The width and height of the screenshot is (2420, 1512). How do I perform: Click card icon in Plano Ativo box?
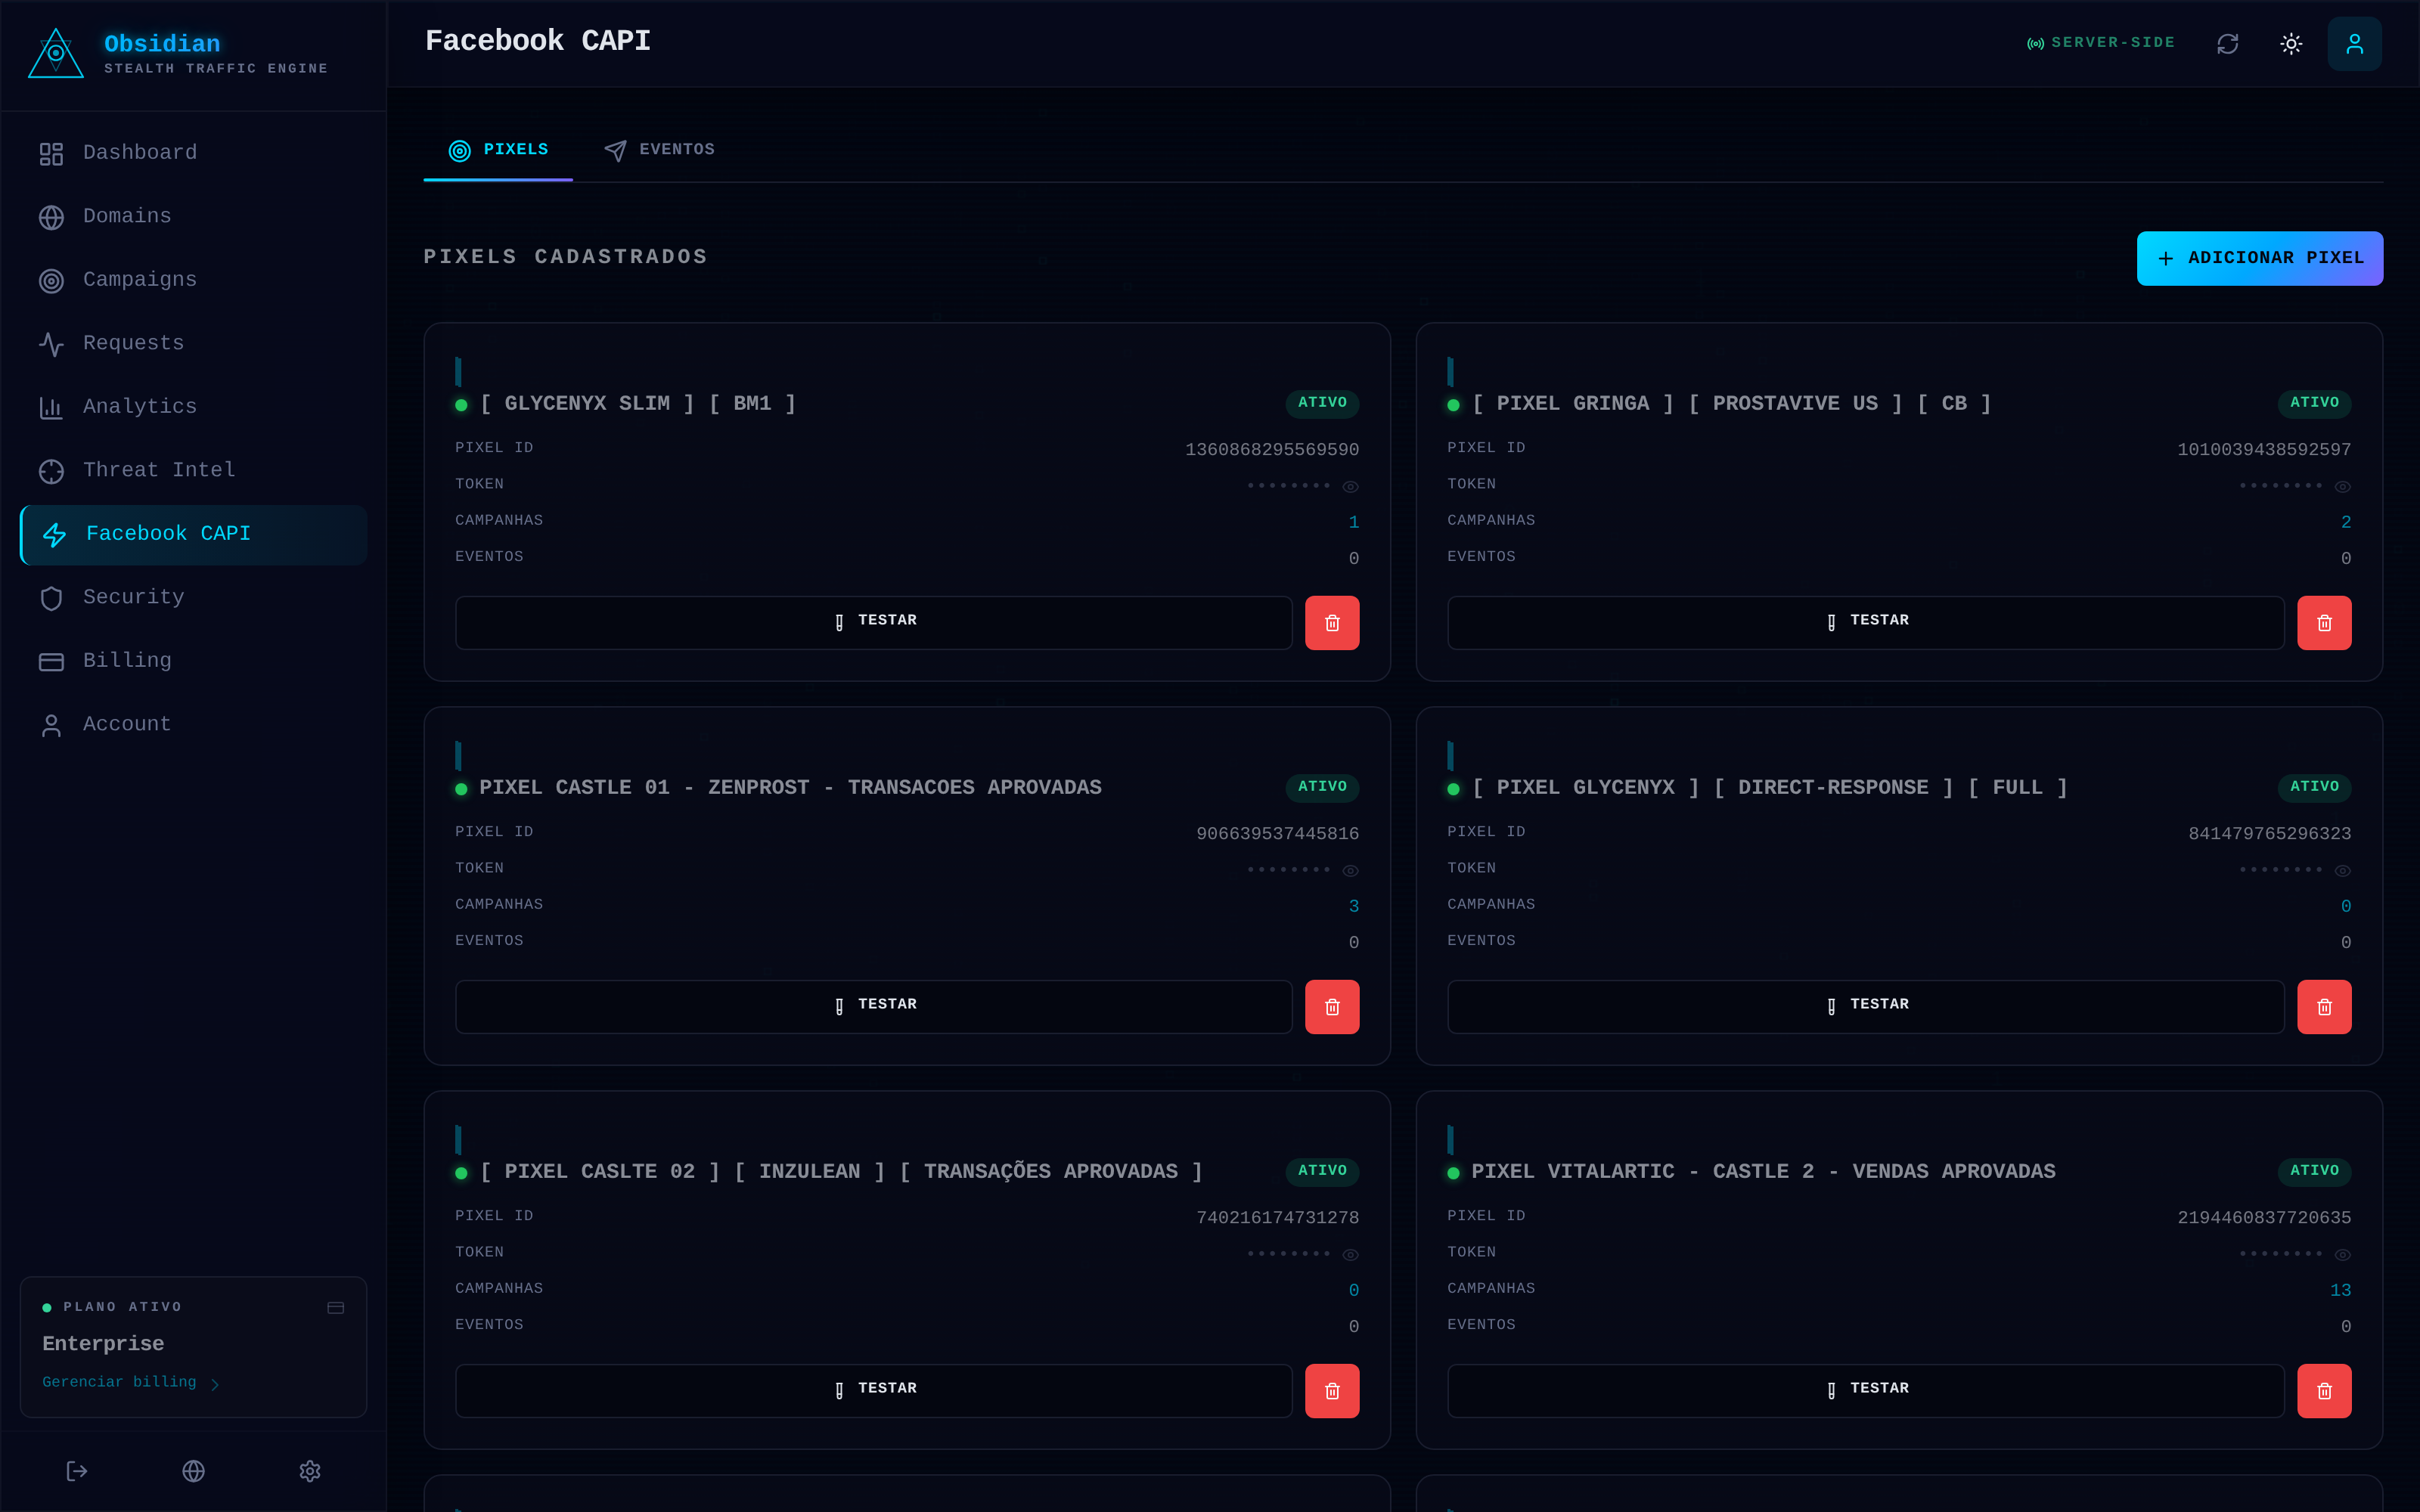point(336,1308)
